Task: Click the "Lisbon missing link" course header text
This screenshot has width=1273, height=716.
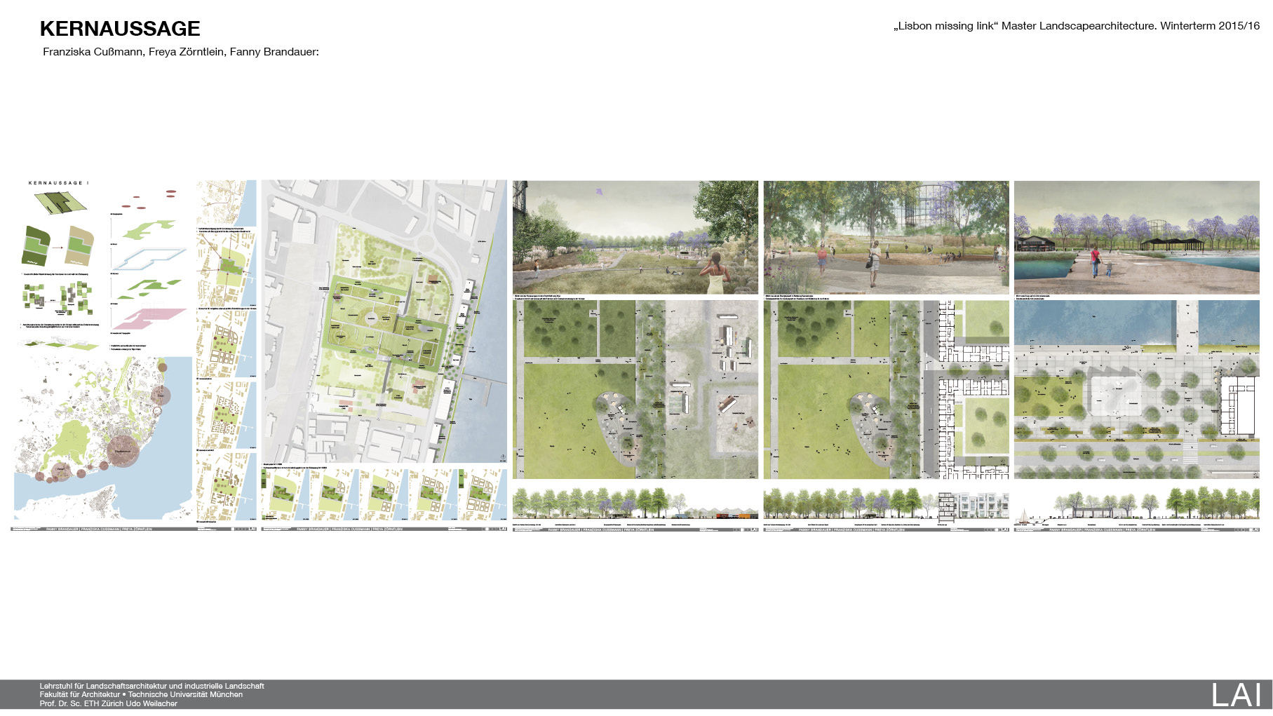Action: (1076, 26)
